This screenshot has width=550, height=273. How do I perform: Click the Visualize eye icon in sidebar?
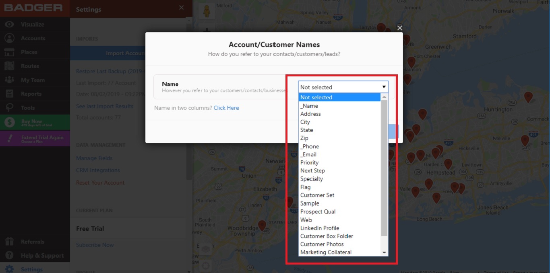click(9, 25)
